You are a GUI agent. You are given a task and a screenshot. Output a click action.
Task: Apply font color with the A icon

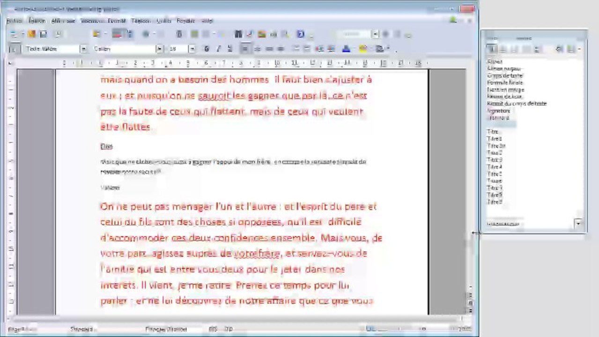click(x=346, y=49)
